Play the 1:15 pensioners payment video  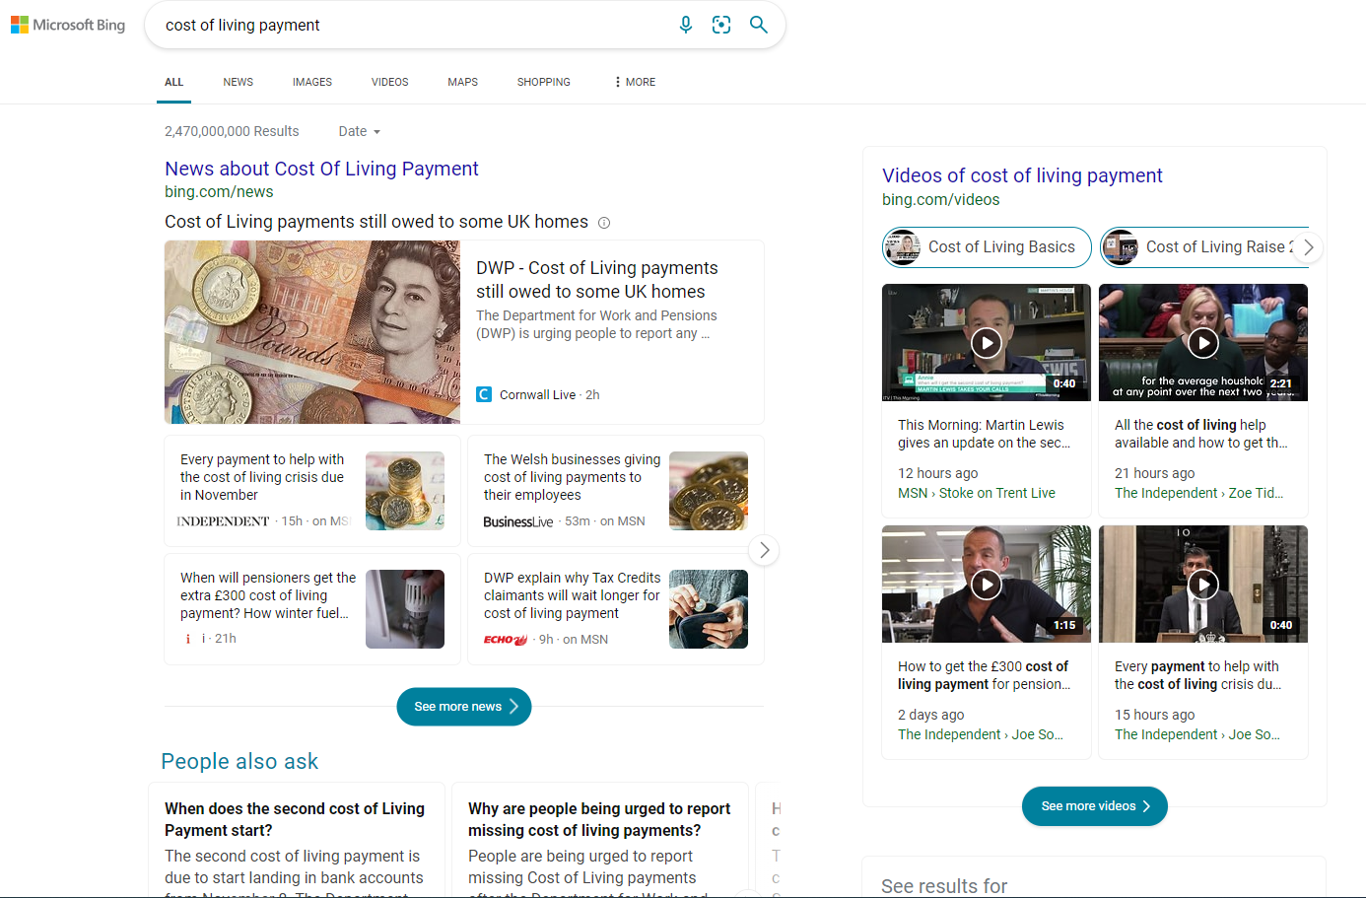click(987, 584)
